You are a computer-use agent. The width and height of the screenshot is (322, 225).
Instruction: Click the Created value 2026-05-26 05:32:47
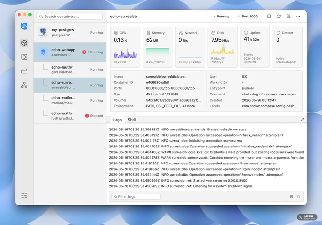[259, 100]
